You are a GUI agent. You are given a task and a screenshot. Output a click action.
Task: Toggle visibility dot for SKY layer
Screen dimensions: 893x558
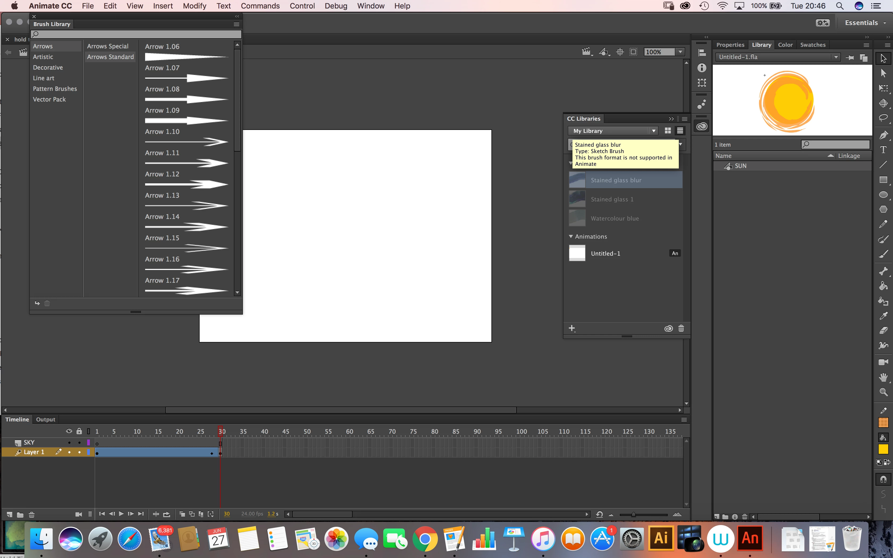click(69, 442)
